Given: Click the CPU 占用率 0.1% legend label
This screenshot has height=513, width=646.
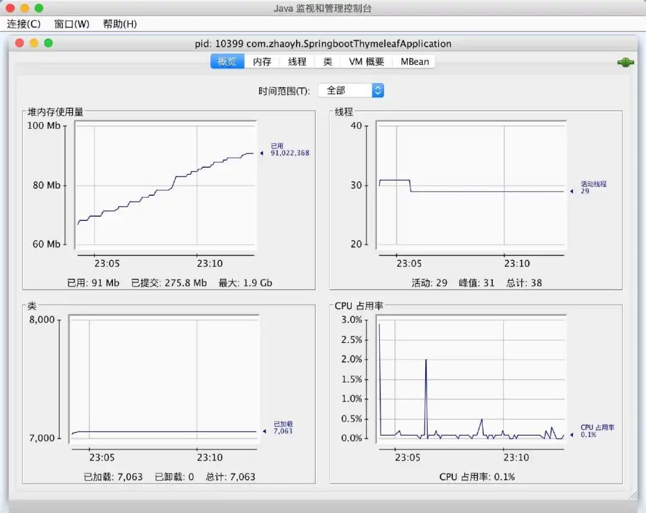Looking at the screenshot, I should (x=597, y=430).
